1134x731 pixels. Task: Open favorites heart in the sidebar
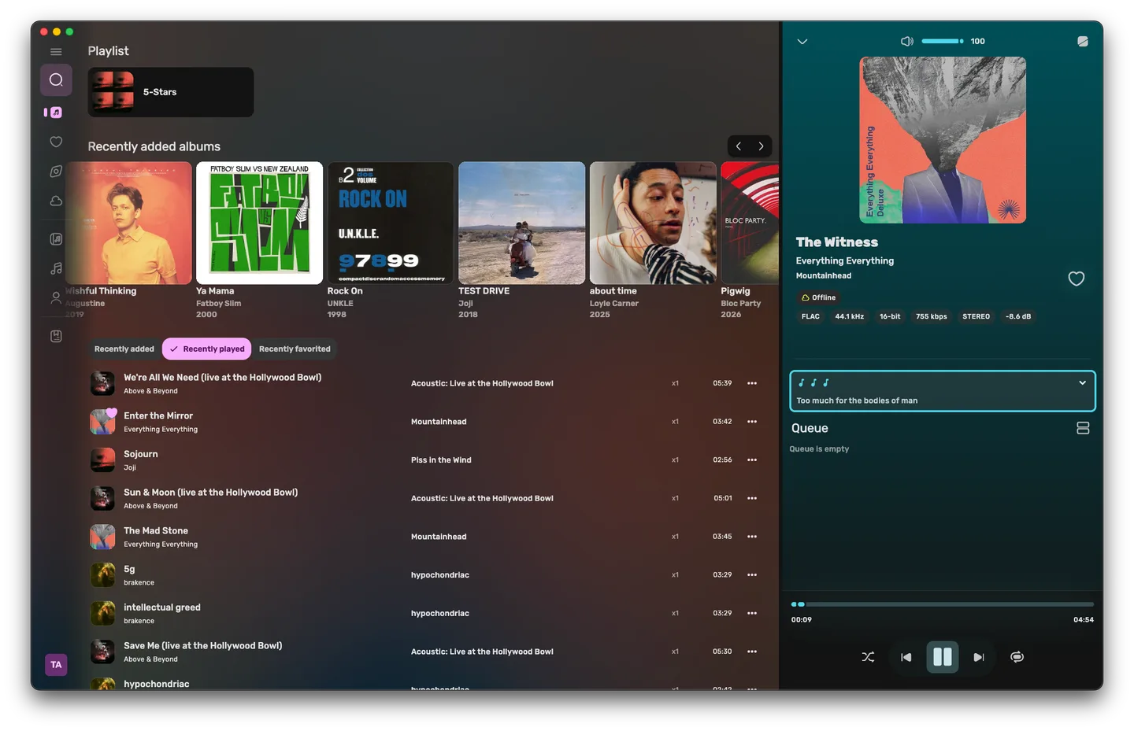pyautogui.click(x=56, y=142)
